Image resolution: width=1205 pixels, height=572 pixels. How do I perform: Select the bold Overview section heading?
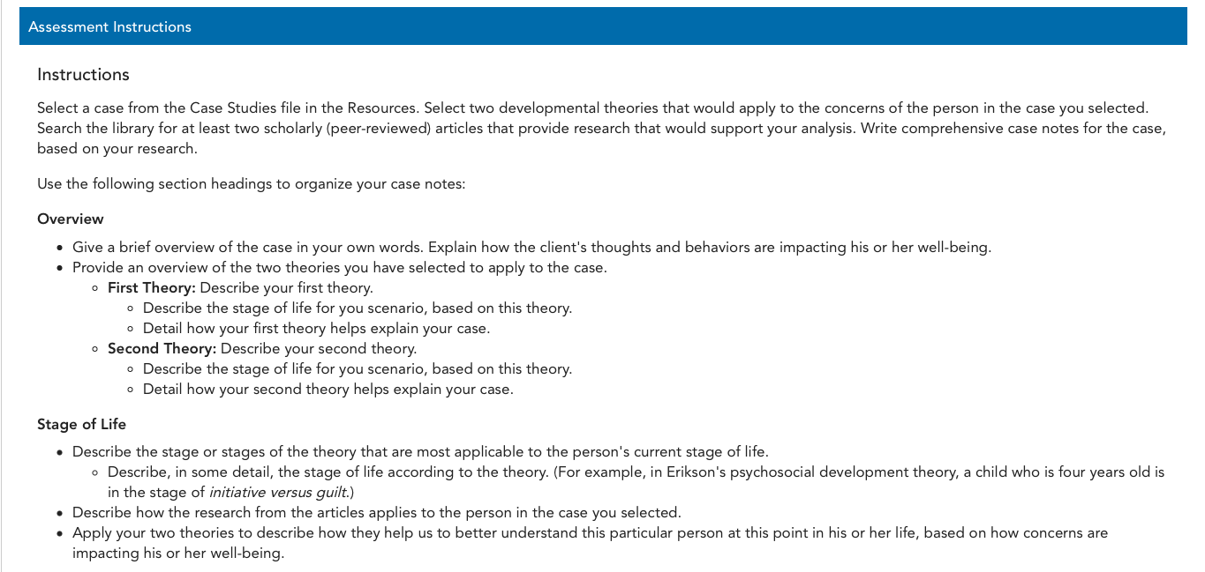coord(71,219)
